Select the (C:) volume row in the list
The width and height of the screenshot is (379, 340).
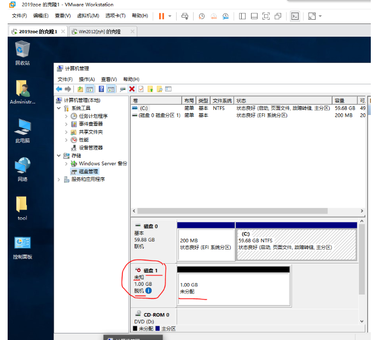[x=248, y=108]
